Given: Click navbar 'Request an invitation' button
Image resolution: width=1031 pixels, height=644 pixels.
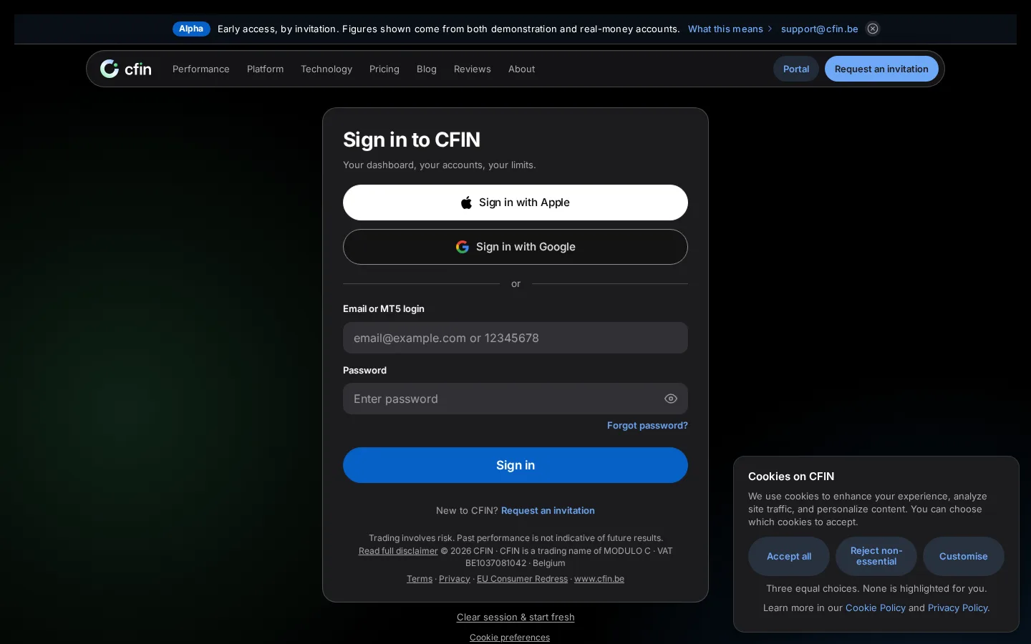Looking at the screenshot, I should (x=881, y=69).
